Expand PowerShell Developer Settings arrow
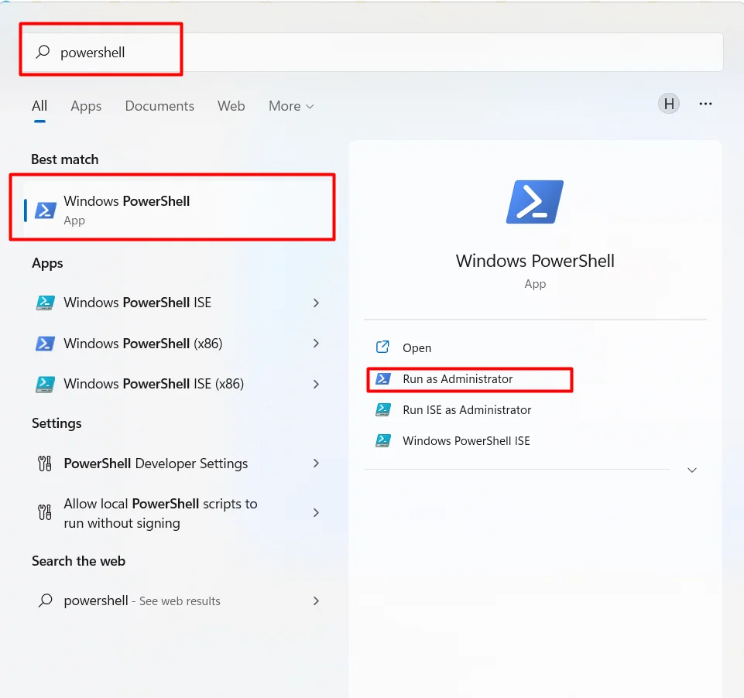Screen dimensions: 744x698 pos(316,464)
